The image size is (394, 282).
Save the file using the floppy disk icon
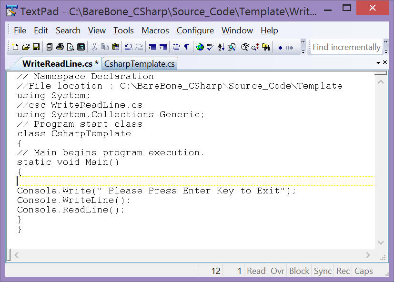(x=36, y=47)
